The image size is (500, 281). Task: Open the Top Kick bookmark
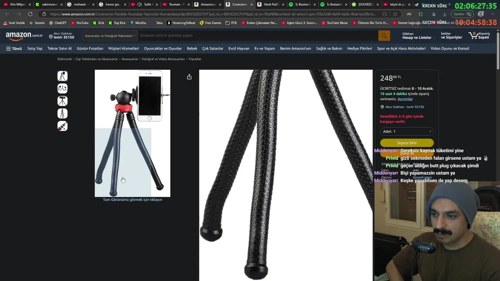(x=117, y=23)
